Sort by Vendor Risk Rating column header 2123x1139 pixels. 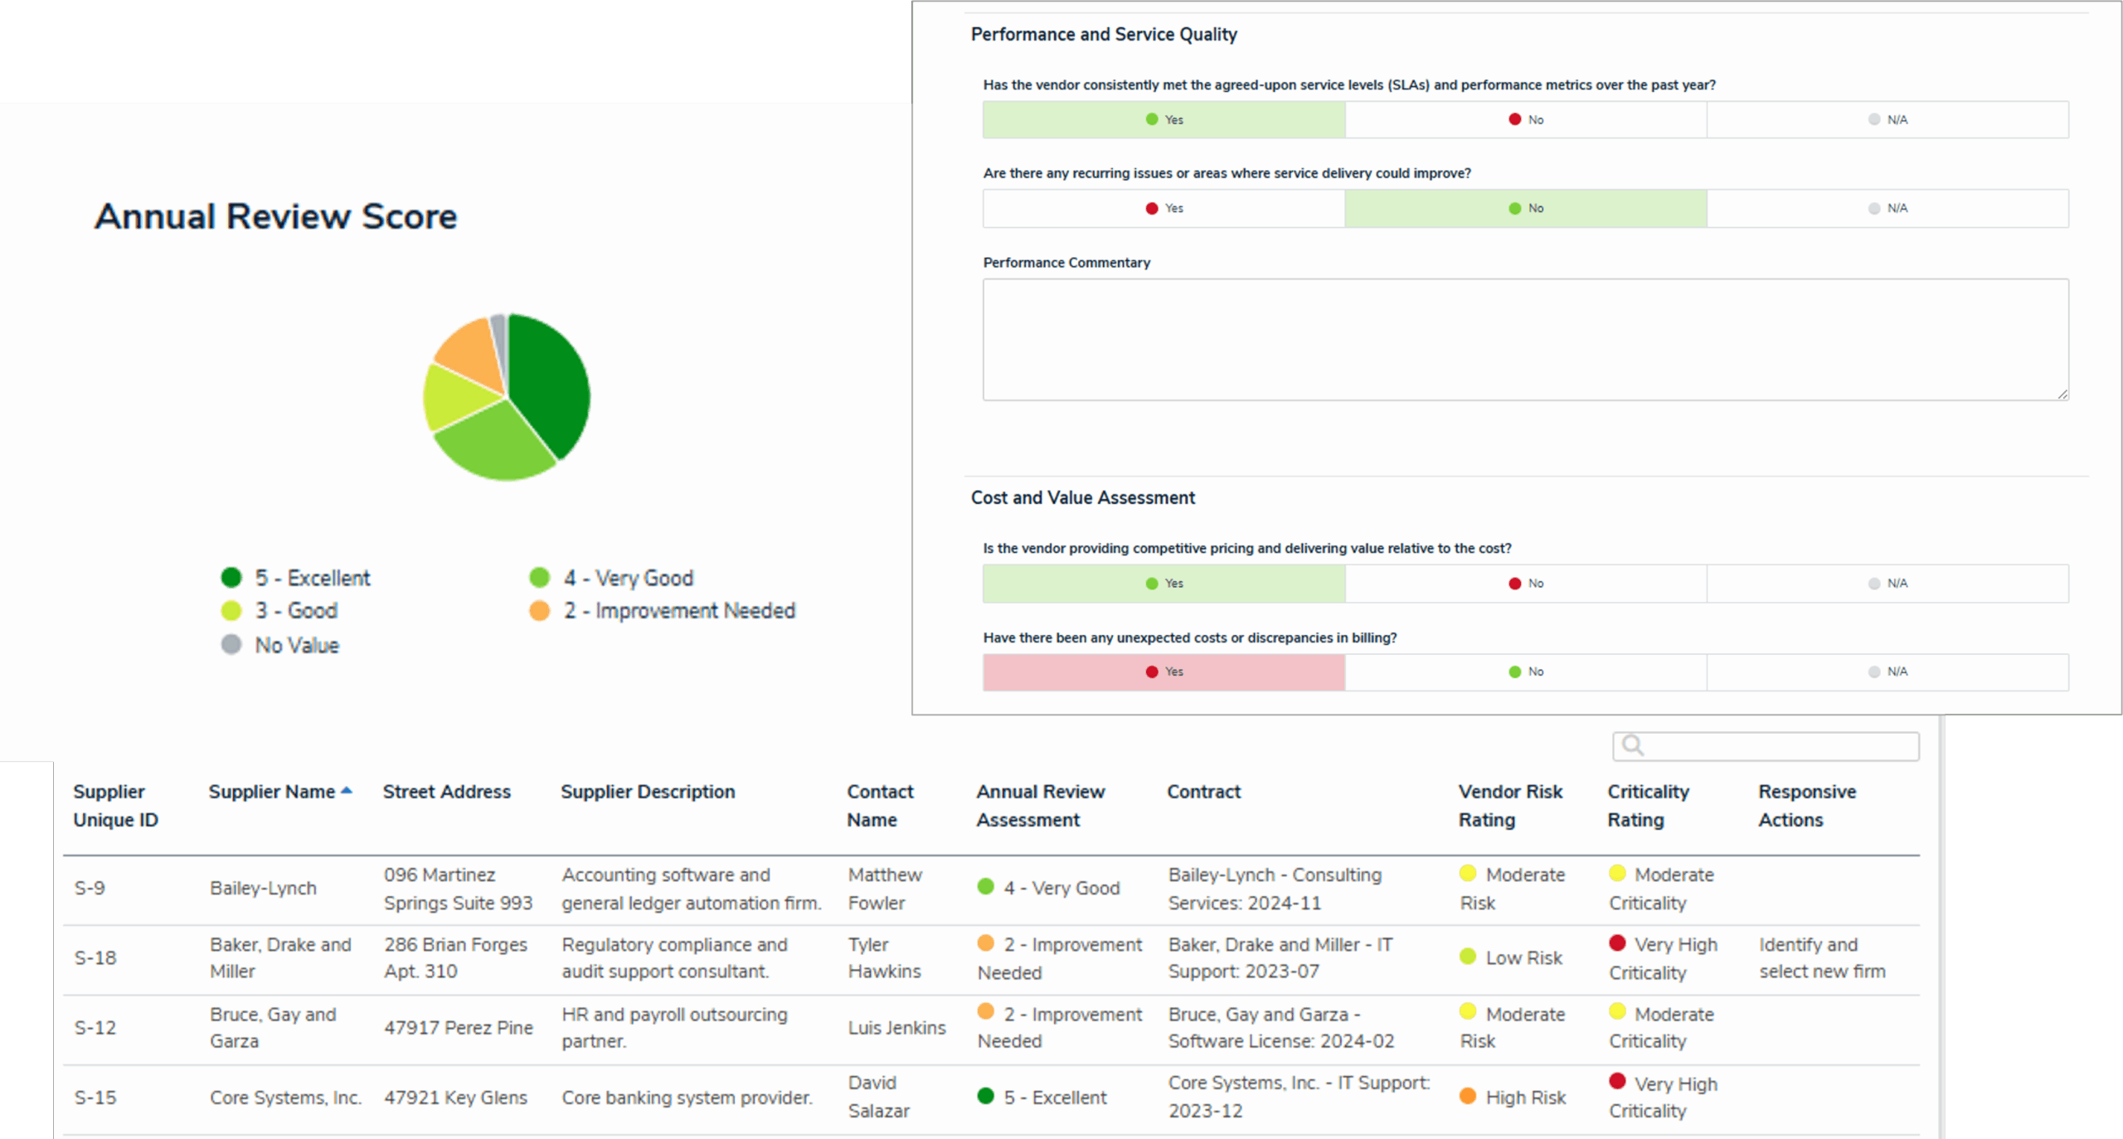(x=1509, y=805)
